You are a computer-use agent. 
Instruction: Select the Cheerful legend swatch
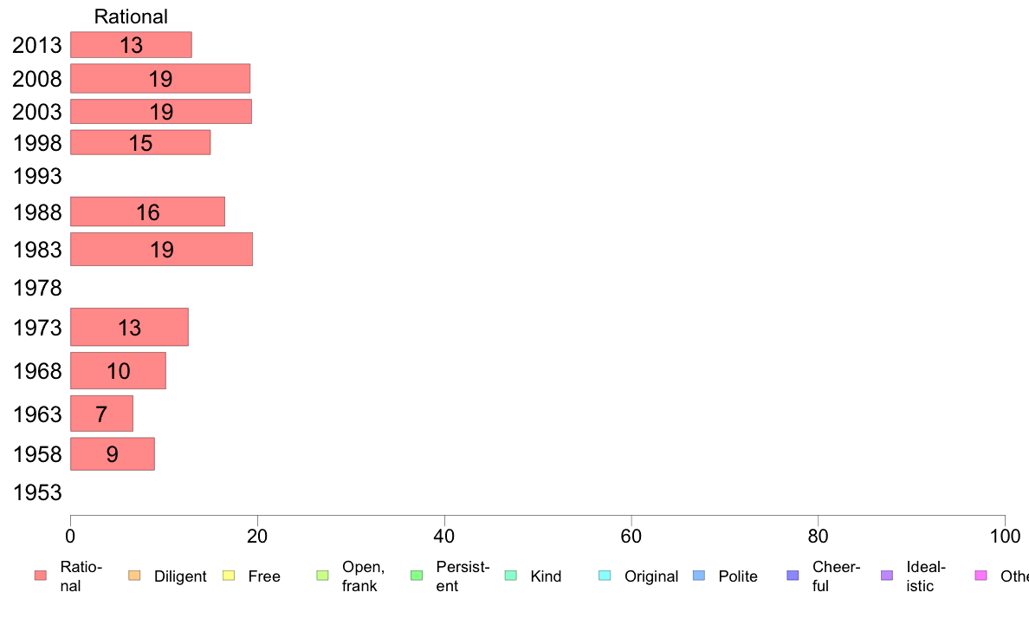tap(793, 576)
